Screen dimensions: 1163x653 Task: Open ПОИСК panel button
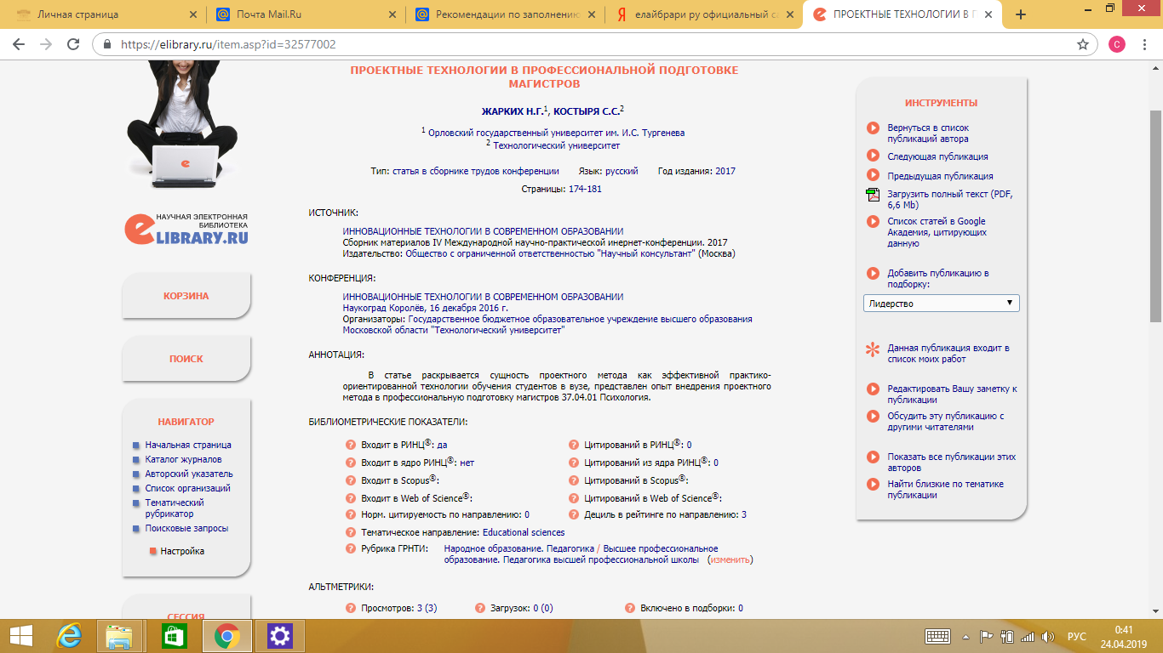tap(186, 359)
